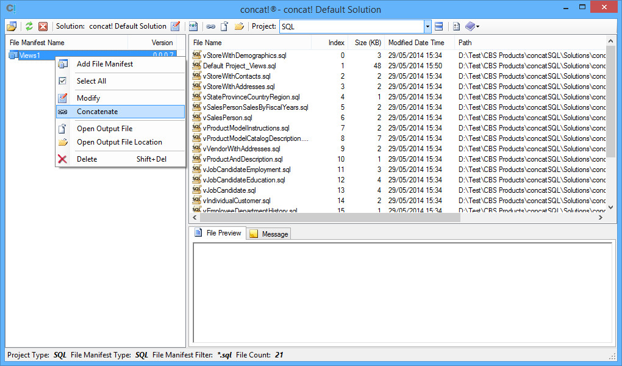
Task: Click the Select All checkmark menu icon
Action: [x=63, y=81]
